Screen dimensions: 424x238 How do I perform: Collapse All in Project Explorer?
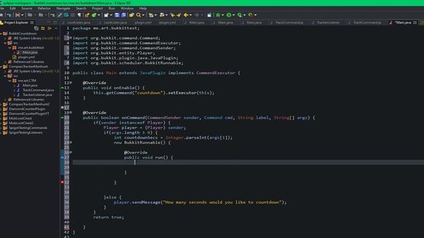pyautogui.click(x=36, y=28)
